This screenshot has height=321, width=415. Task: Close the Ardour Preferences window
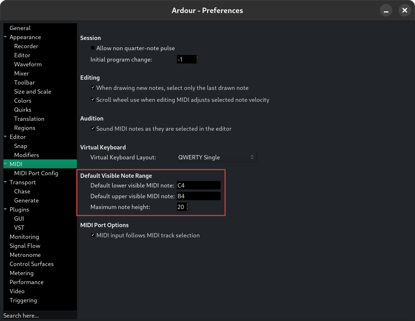(x=405, y=10)
